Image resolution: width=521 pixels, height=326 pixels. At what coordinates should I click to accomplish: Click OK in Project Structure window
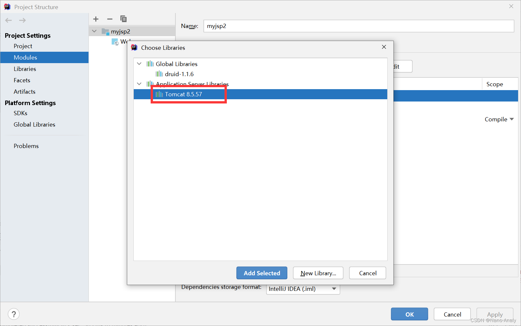pyautogui.click(x=409, y=314)
